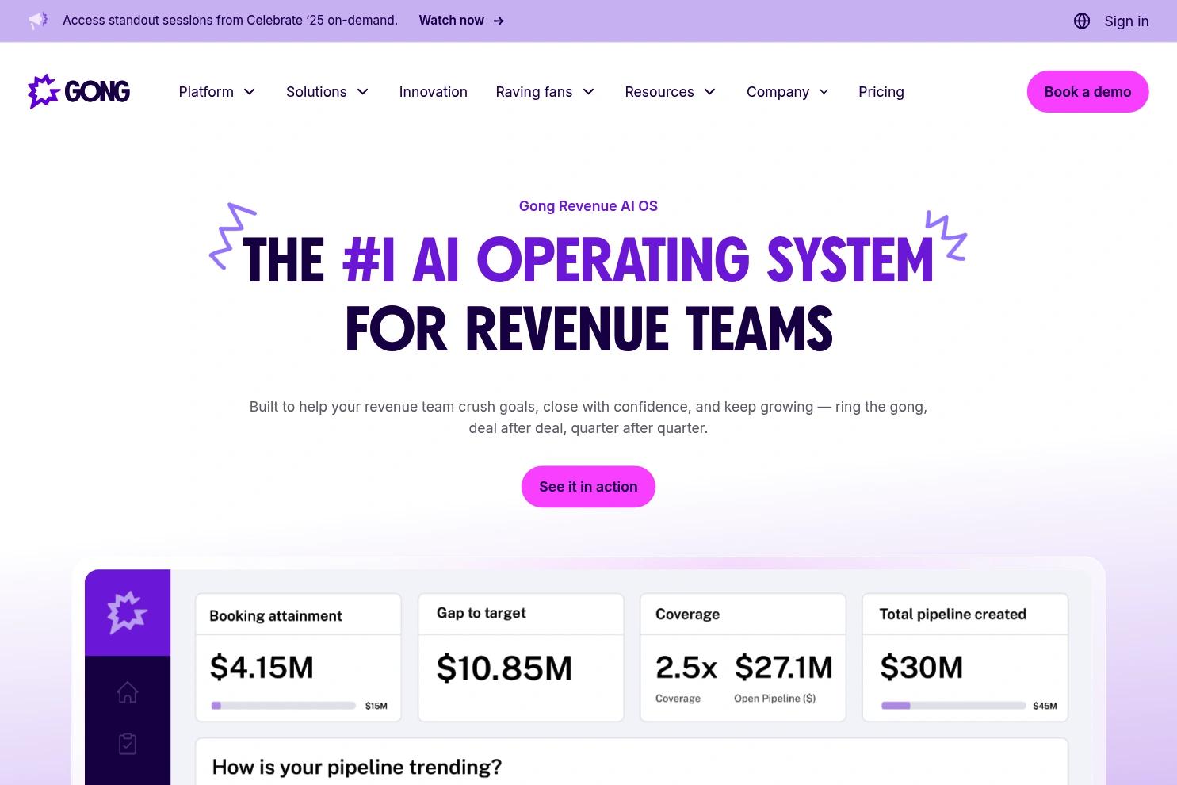Screen dimensions: 1177x785
Task: Open the Solutions navigation item
Action: [x=316, y=92]
